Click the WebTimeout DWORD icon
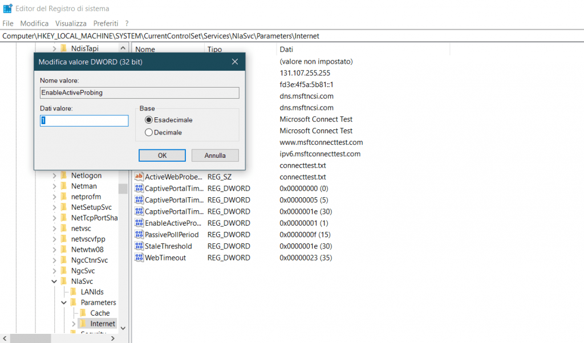The image size is (584, 343). (139, 258)
